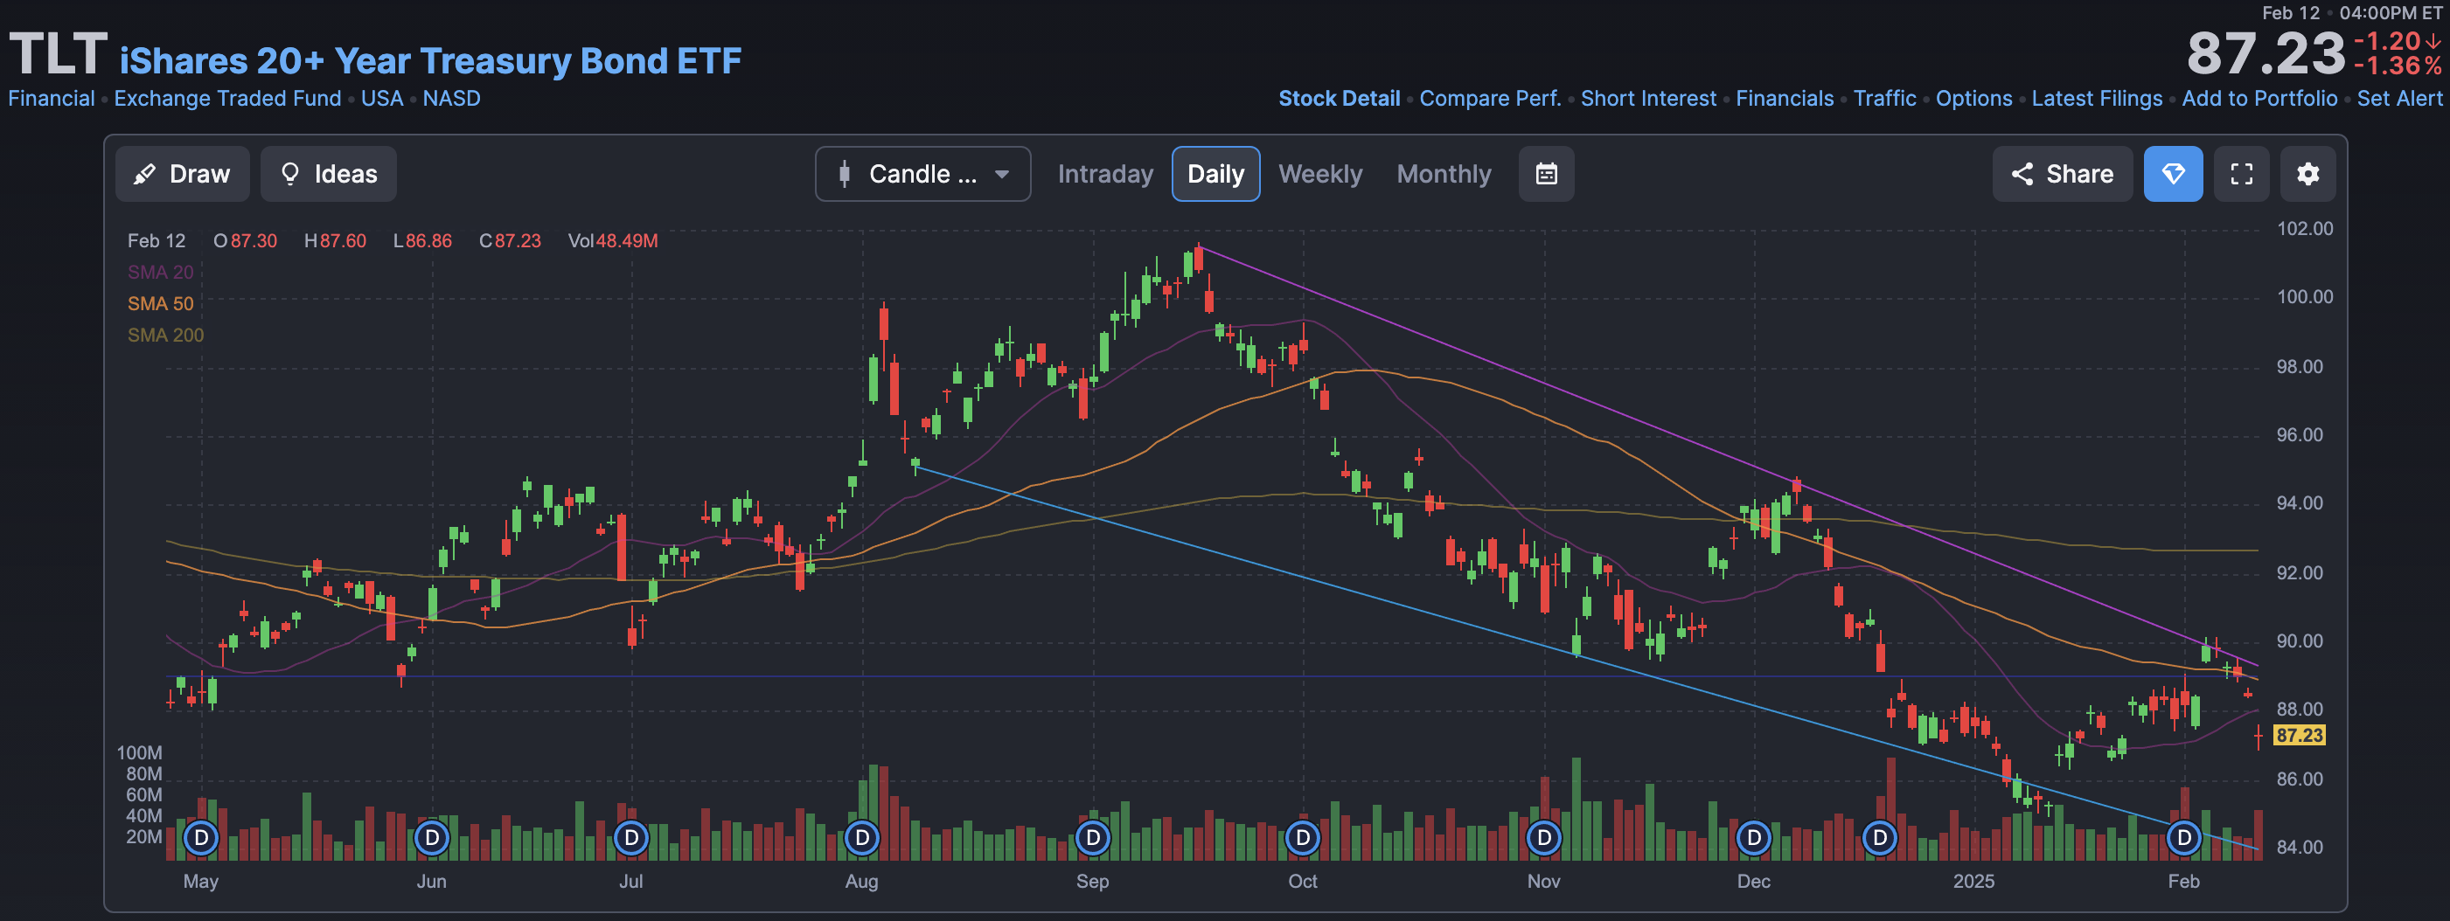
Task: Click the SMA 20 legend label
Action: [161, 273]
